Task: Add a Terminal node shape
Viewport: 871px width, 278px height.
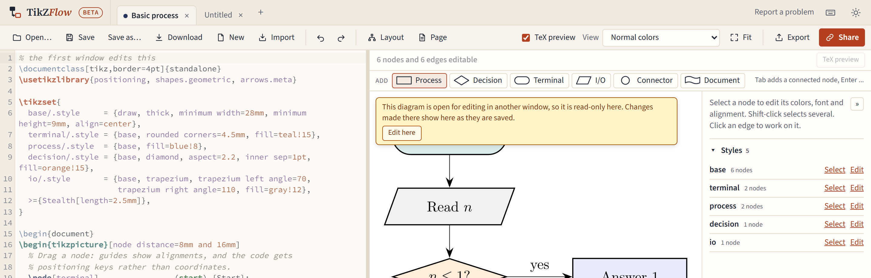Action: [x=539, y=80]
